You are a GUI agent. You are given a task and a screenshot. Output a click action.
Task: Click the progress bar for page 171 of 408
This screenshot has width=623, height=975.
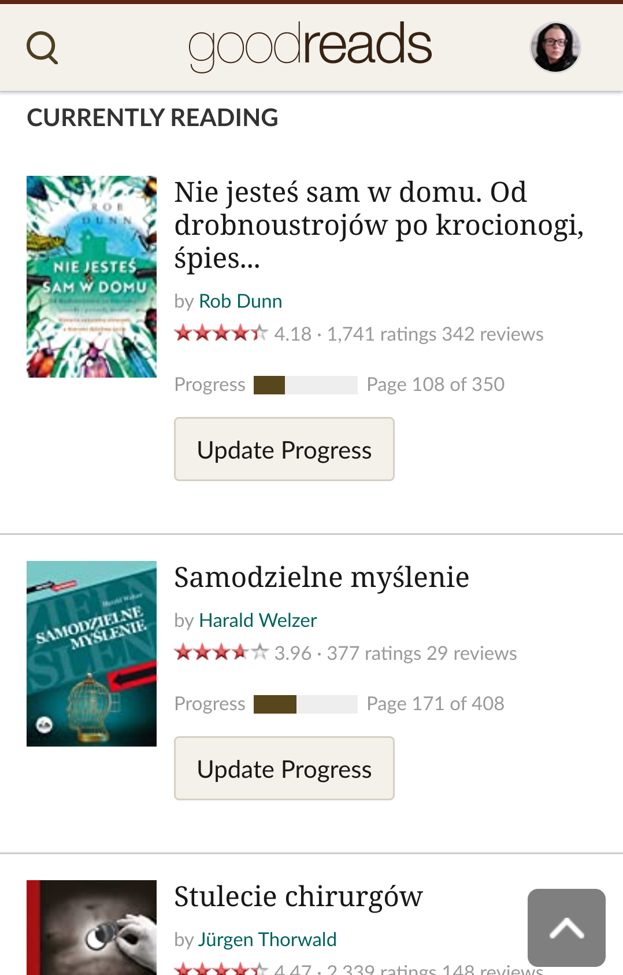tap(306, 704)
